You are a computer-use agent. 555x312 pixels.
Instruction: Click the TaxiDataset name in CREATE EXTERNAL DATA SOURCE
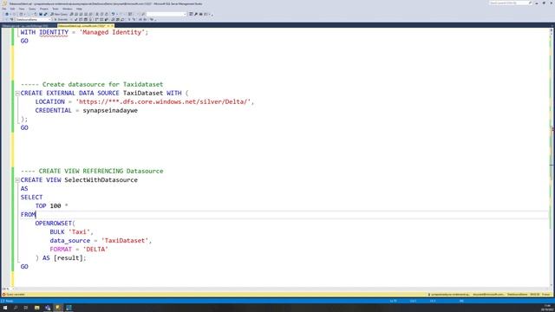pos(143,93)
